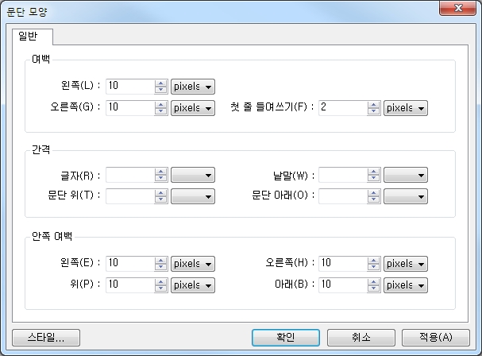The height and width of the screenshot is (356, 482).
Task: Click the inner 왼쪽(E) padding input field
Action: tap(129, 263)
